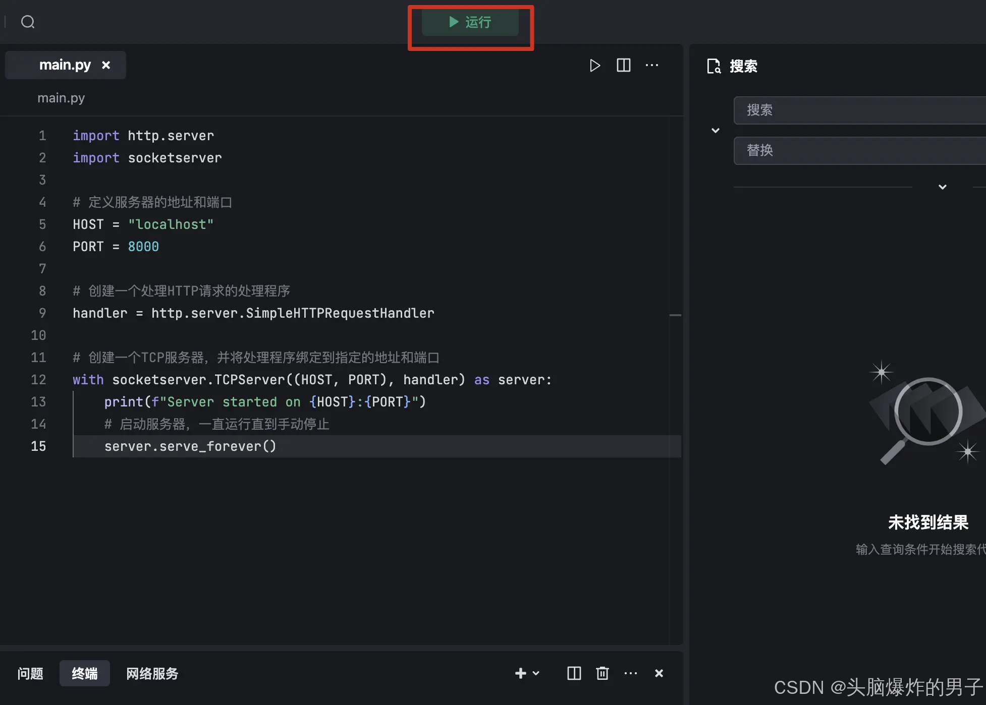
Task: Open the editor more-actions ellipsis menu
Action: (x=652, y=65)
